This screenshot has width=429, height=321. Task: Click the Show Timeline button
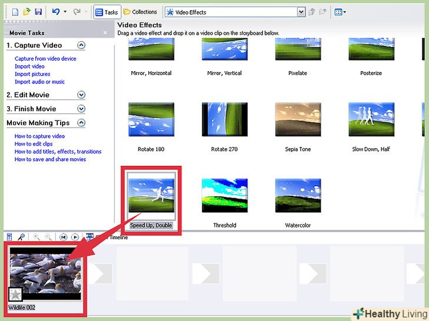click(x=107, y=237)
